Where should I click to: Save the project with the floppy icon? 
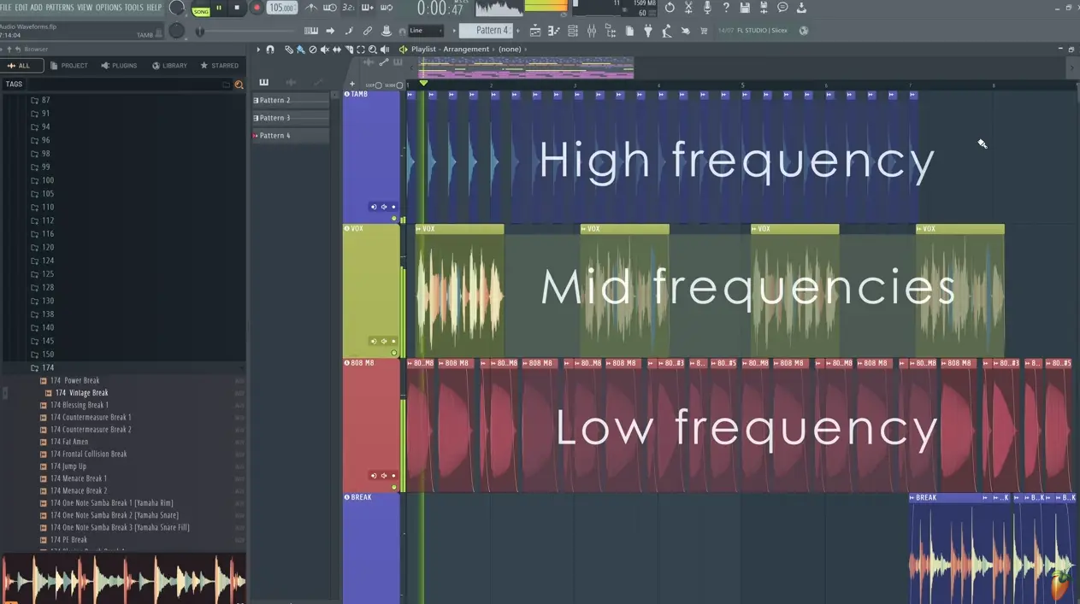point(745,8)
